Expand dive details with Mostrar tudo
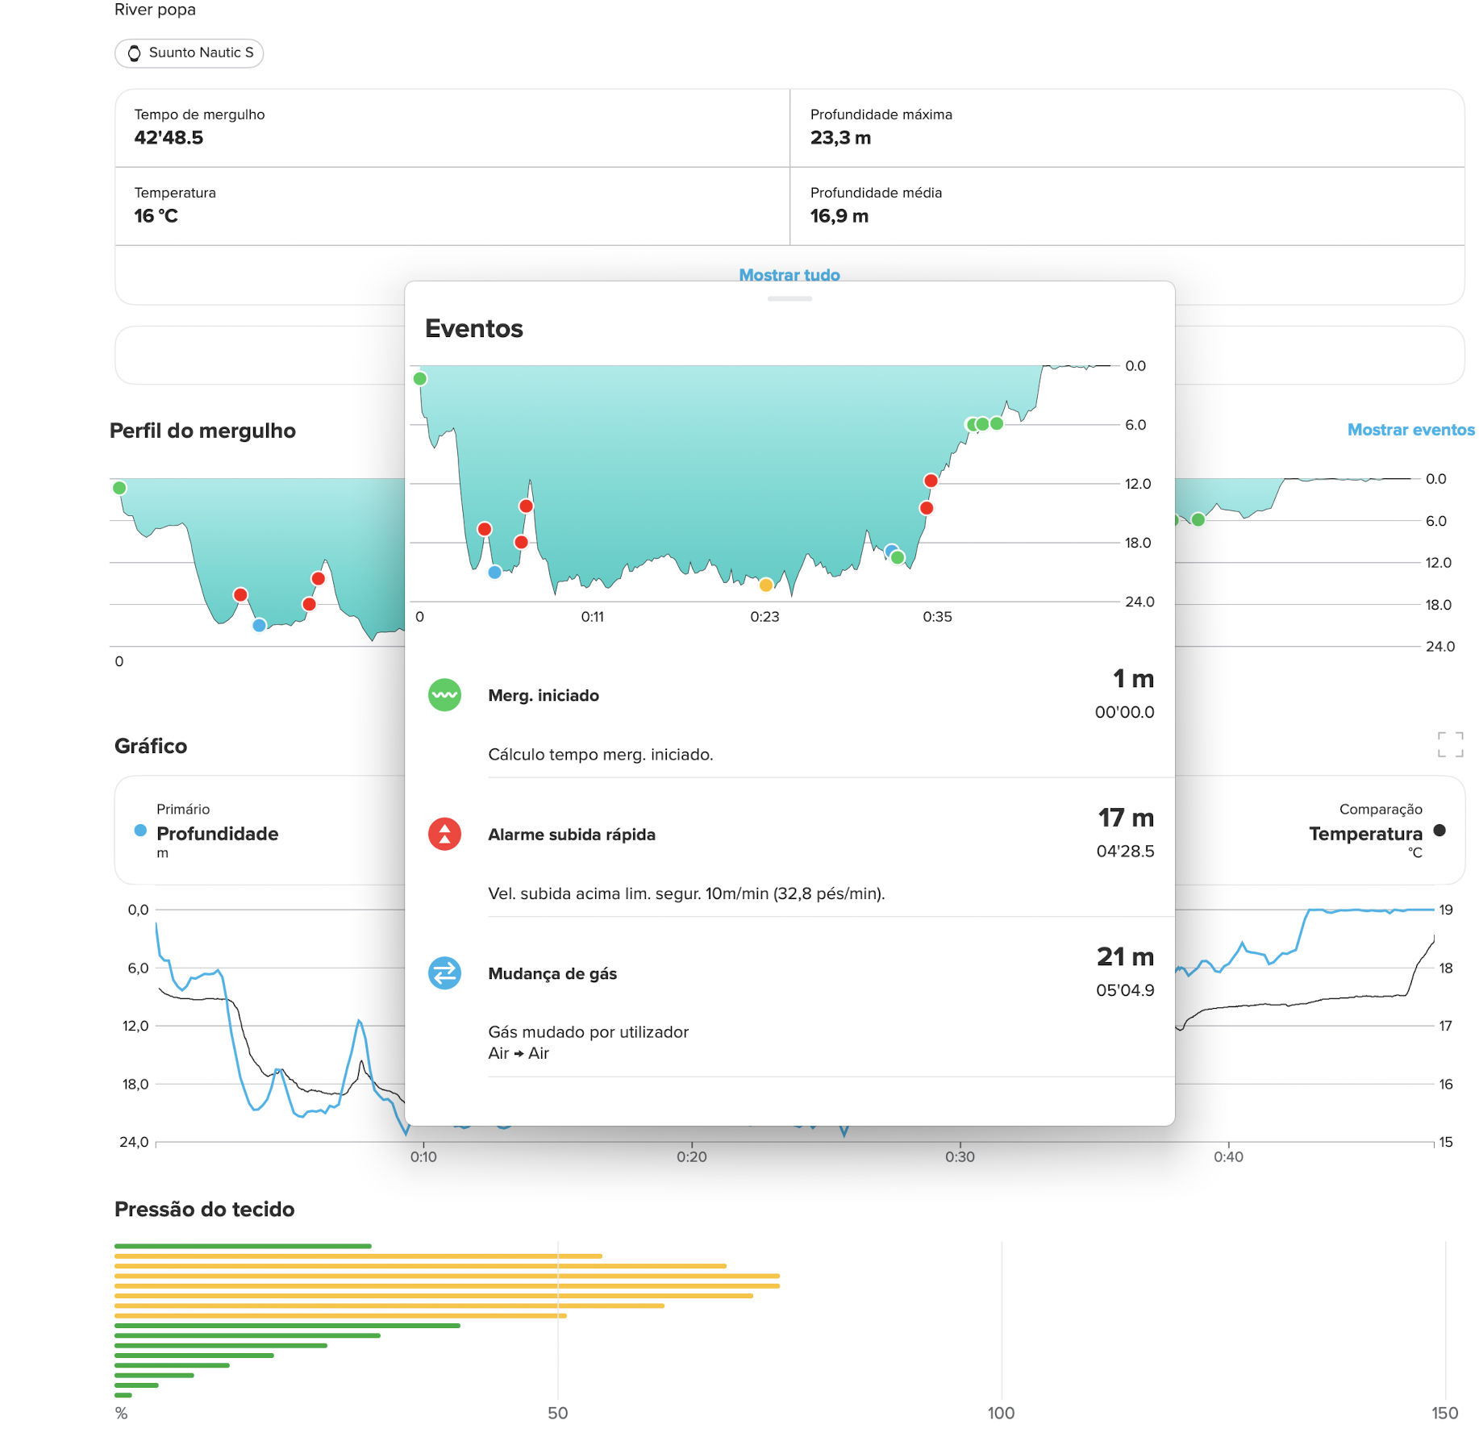This screenshot has width=1479, height=1437. [x=789, y=275]
